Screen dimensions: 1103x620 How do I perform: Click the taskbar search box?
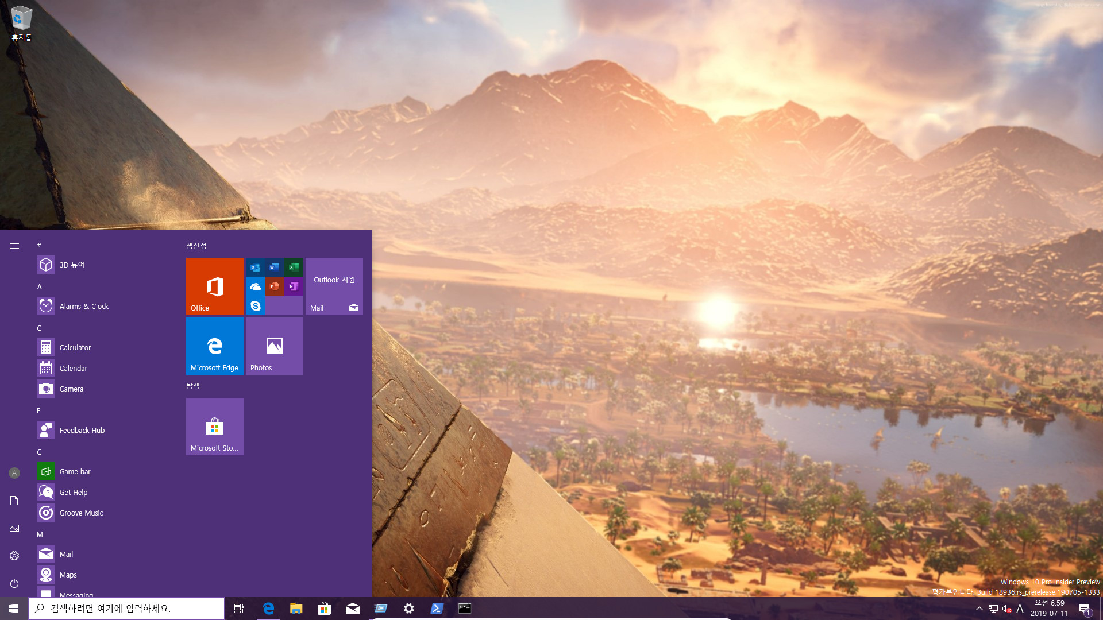[126, 609]
